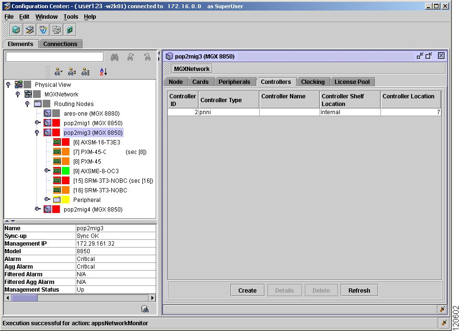Select the [15] SRM-3T3-NOBC (sec [16]) row
This screenshot has width=461, height=331.
(x=113, y=181)
